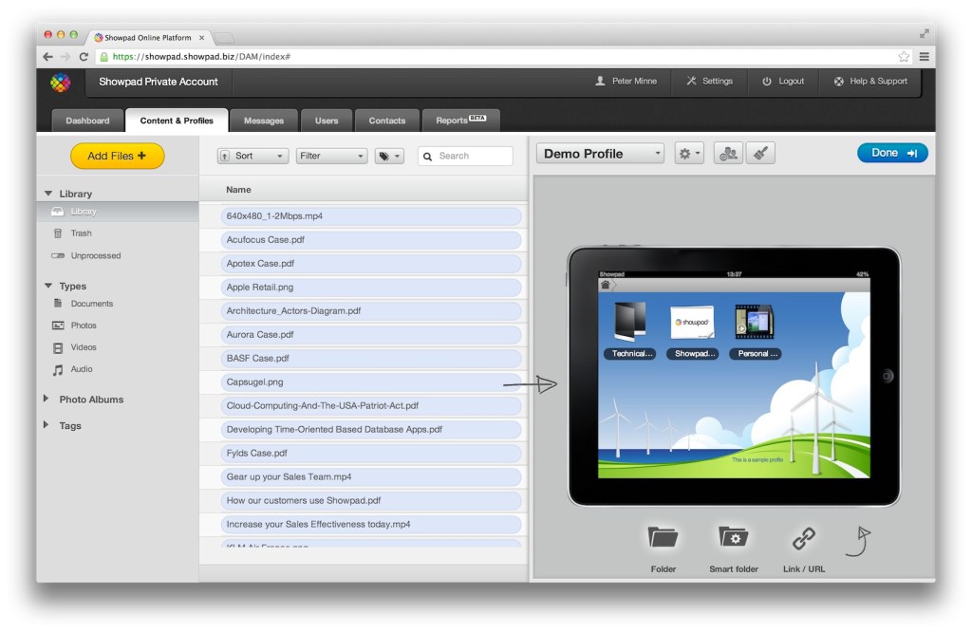Click browser back arrow
The image size is (972, 633).
tap(47, 56)
